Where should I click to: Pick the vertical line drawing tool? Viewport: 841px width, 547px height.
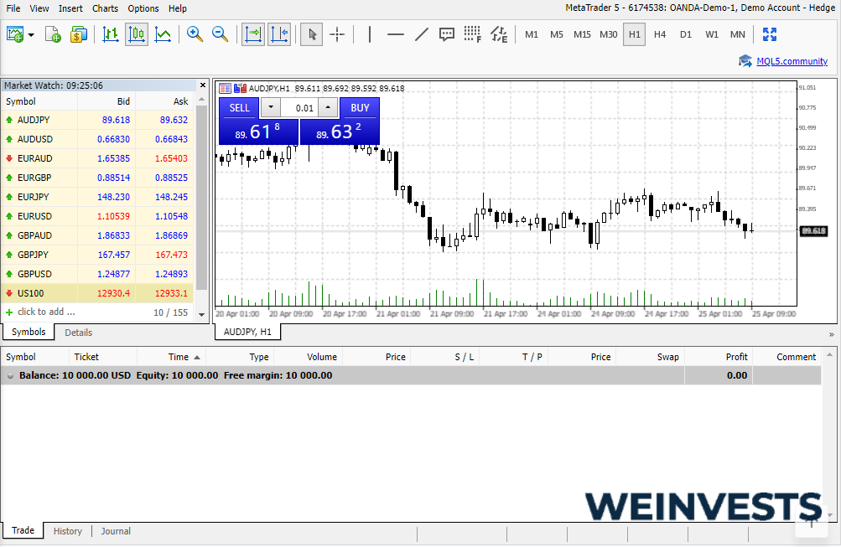tap(370, 34)
